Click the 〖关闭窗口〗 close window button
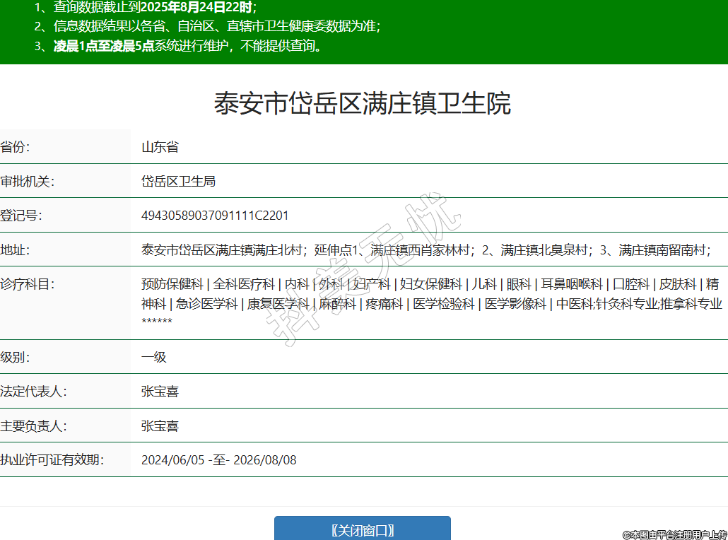This screenshot has height=540, width=728. (x=362, y=529)
